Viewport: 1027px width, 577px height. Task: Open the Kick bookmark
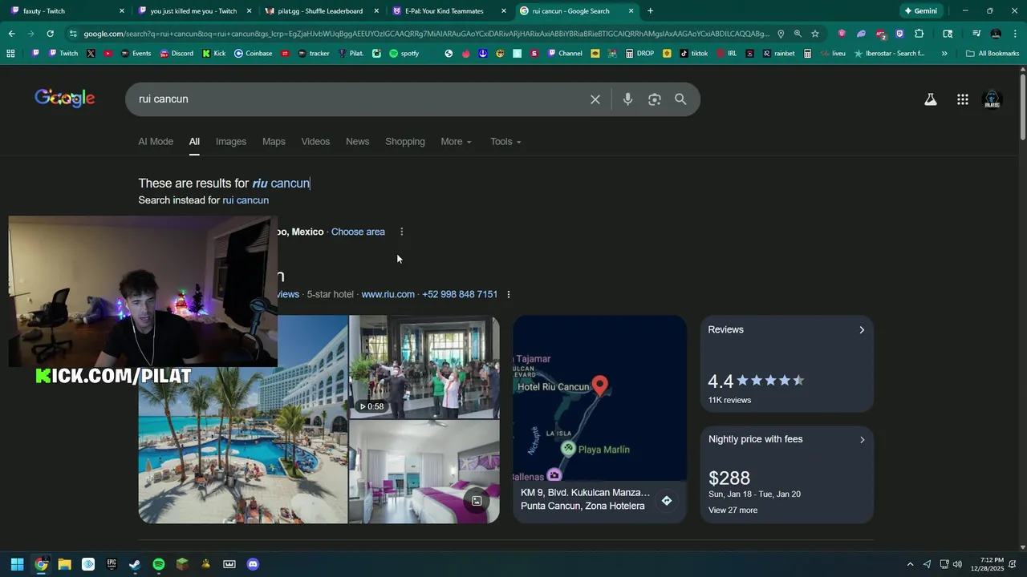pyautogui.click(x=214, y=54)
